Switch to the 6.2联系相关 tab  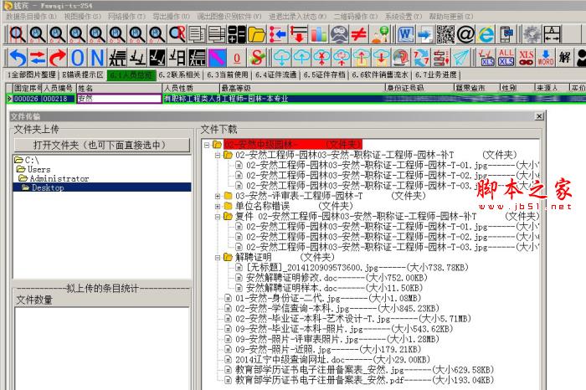181,74
